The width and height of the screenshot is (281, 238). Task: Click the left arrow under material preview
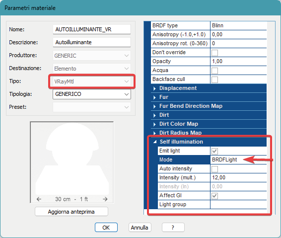(39, 199)
